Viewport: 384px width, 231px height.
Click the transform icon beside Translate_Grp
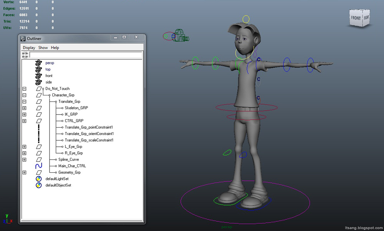click(39, 102)
